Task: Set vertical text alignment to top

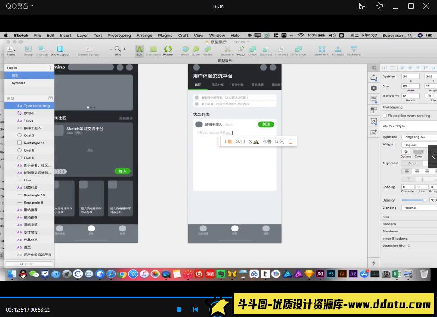Action: pos(409,179)
